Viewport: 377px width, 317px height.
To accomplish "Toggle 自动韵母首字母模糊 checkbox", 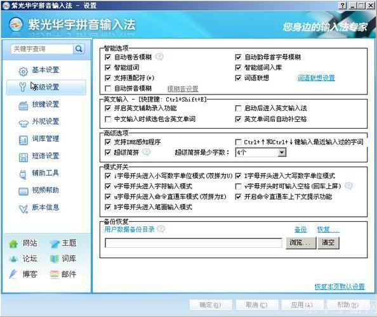I will (x=238, y=57).
